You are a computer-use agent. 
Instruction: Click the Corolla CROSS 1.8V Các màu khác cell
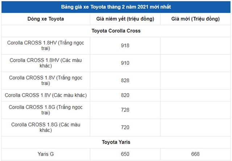click(x=46, y=95)
